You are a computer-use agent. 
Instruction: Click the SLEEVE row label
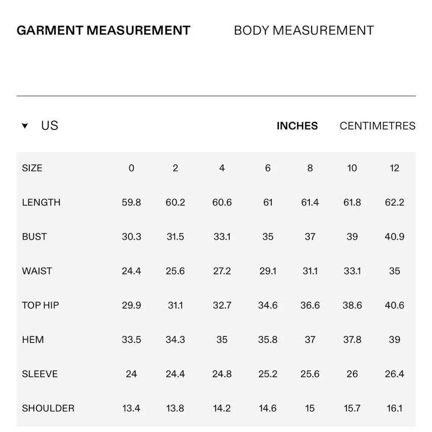click(x=40, y=374)
